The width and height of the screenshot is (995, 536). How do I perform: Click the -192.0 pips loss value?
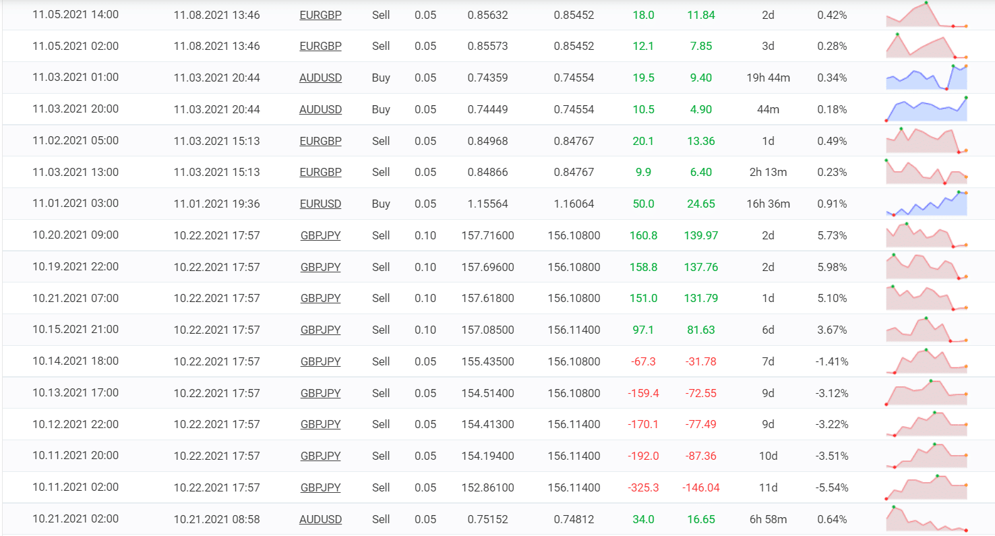643,456
